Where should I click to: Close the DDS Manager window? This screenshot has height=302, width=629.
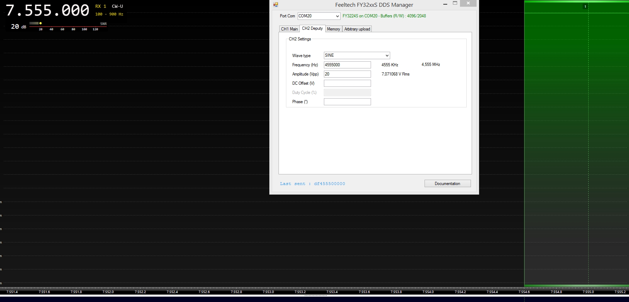coord(468,4)
